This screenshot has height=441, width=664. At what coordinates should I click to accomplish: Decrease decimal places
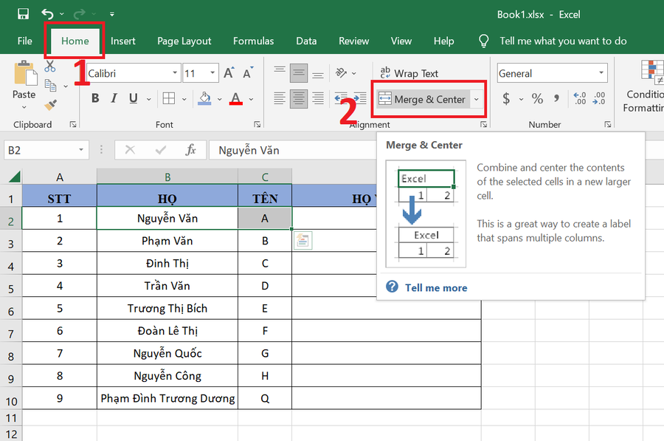pyautogui.click(x=599, y=98)
